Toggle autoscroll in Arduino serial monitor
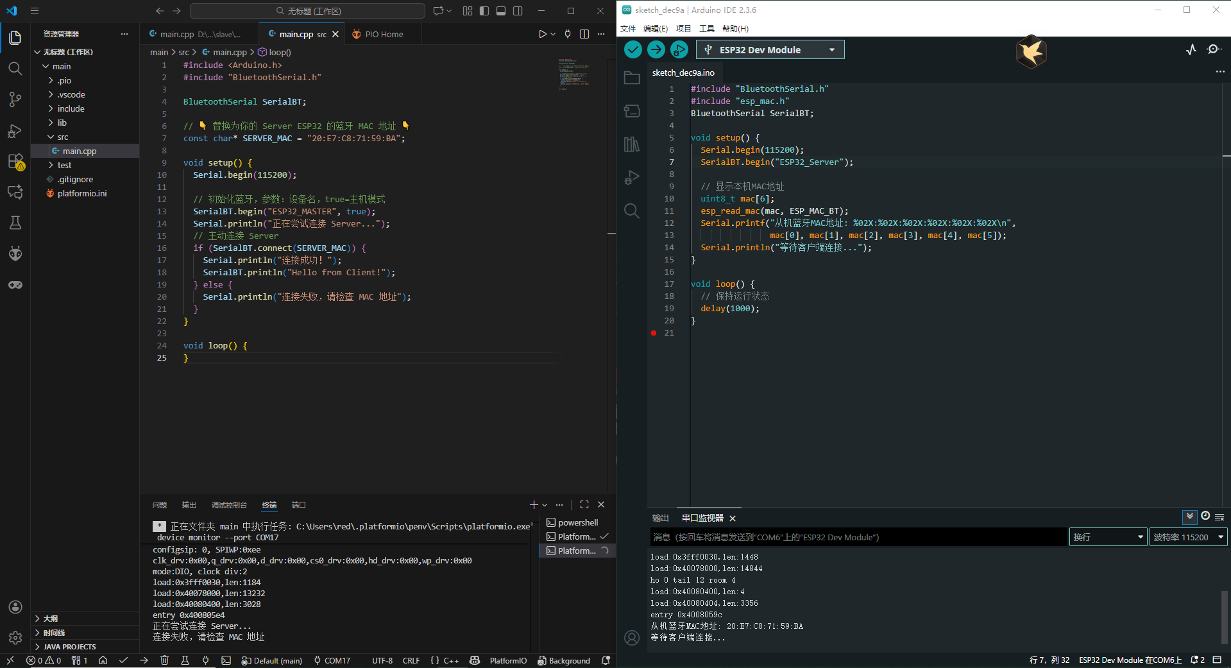Screen dimensions: 1231x668 pyautogui.click(x=1189, y=517)
